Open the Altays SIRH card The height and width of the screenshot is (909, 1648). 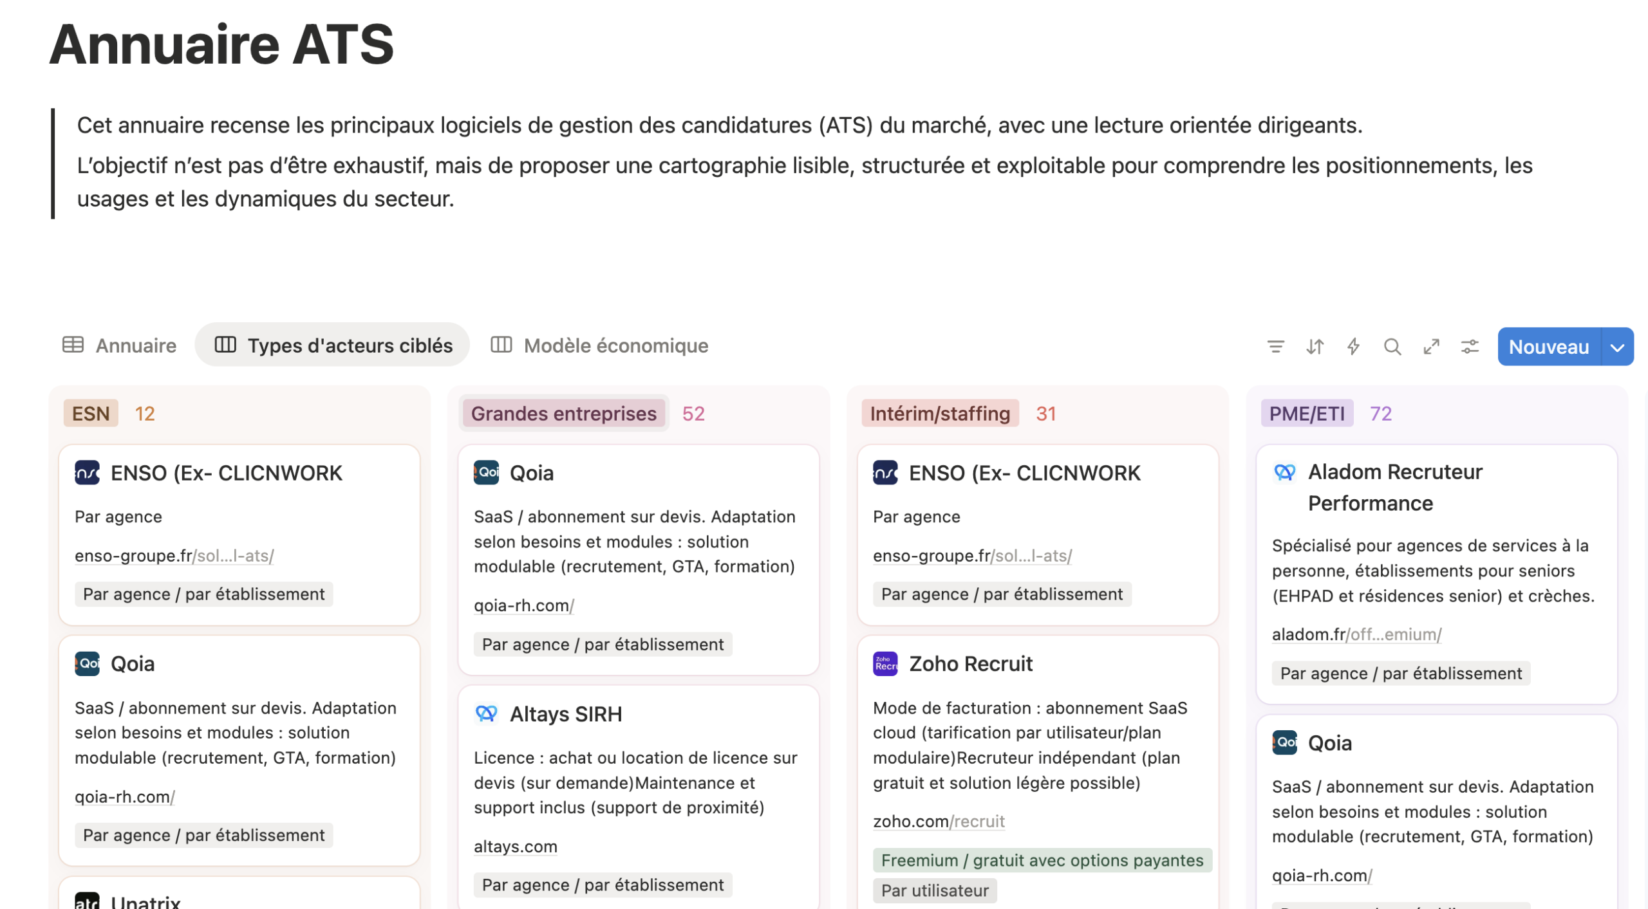[565, 714]
